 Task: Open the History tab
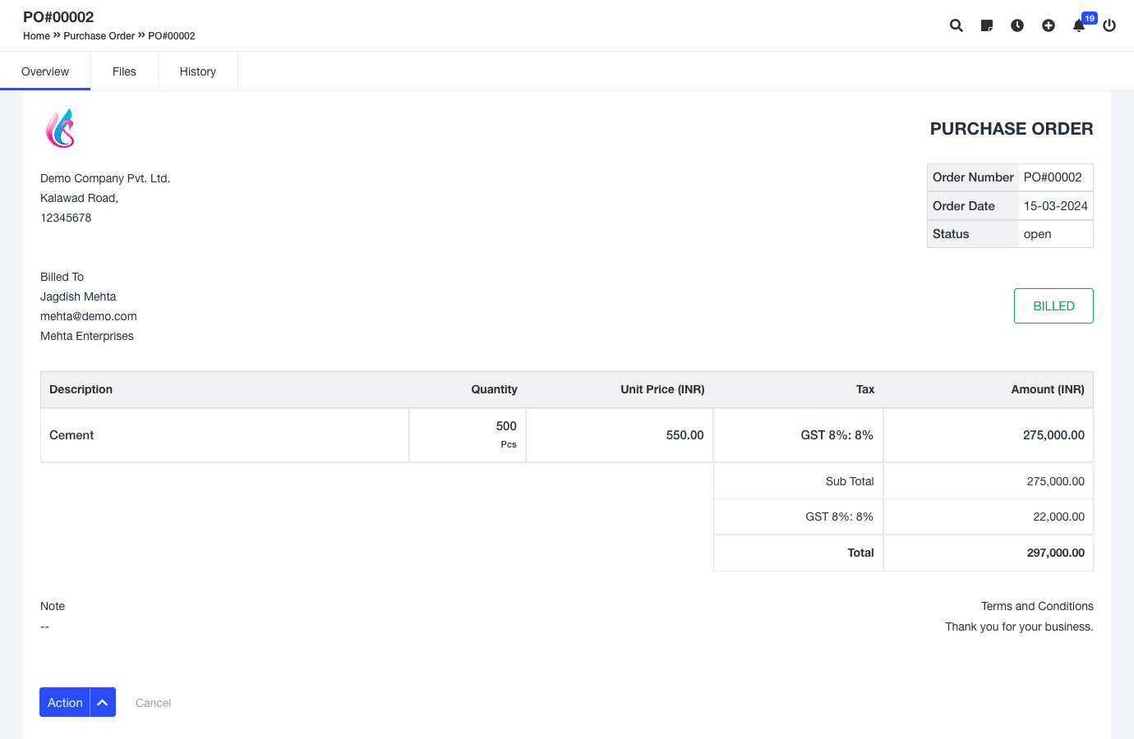198,71
